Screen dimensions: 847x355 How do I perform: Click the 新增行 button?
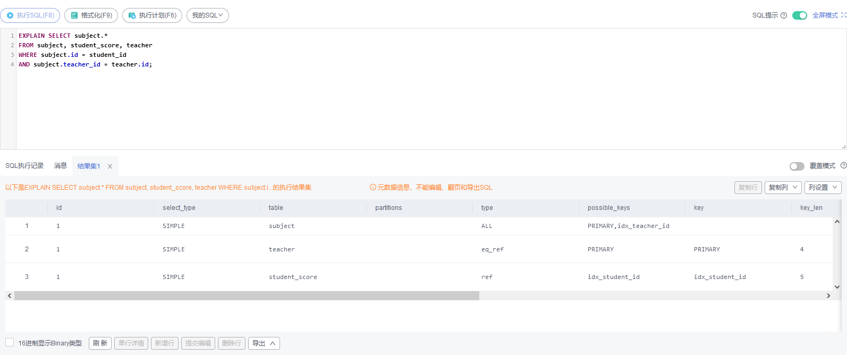click(x=165, y=343)
